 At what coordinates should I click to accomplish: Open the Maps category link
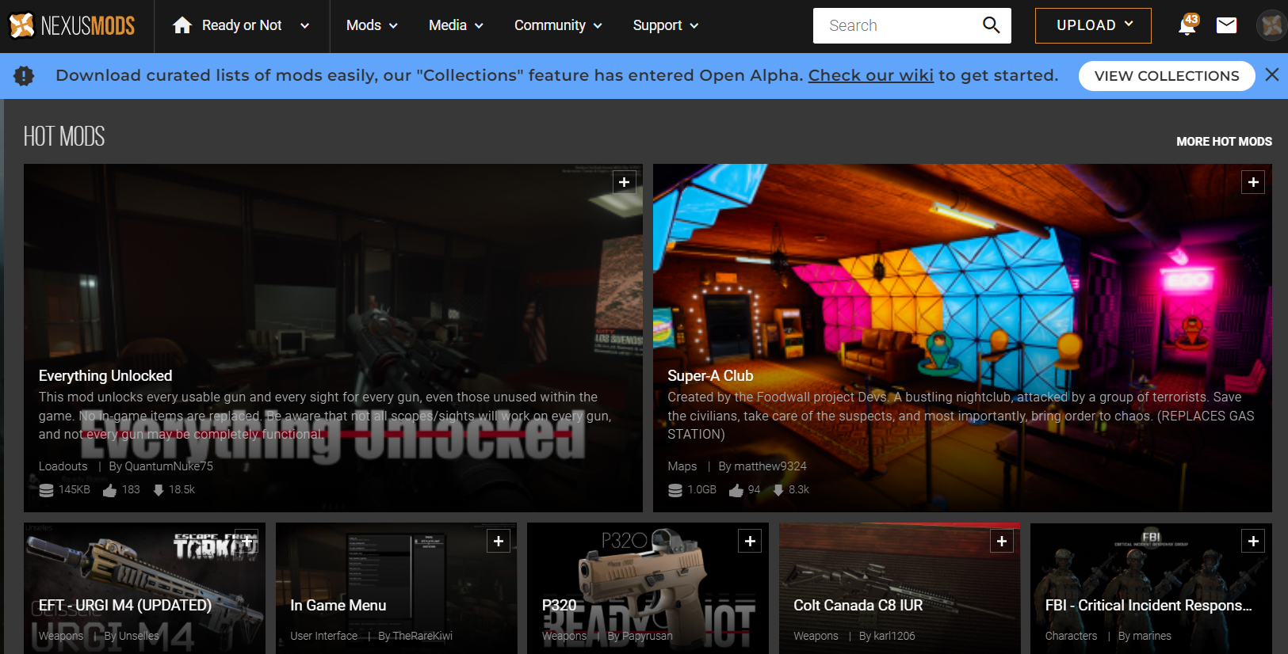pos(682,466)
